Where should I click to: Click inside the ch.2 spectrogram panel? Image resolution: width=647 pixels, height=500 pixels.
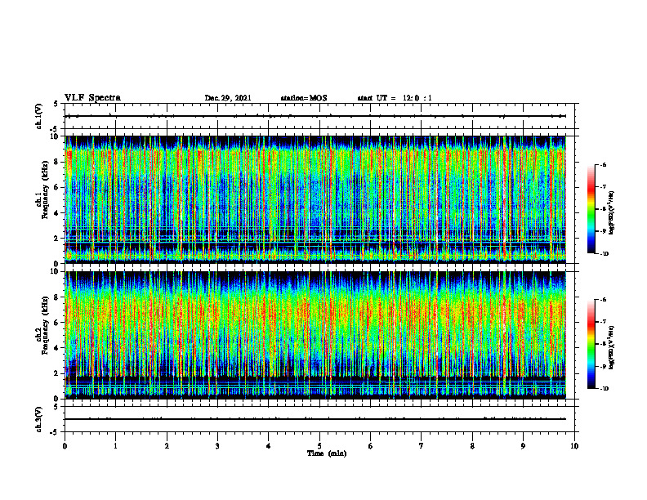point(315,335)
